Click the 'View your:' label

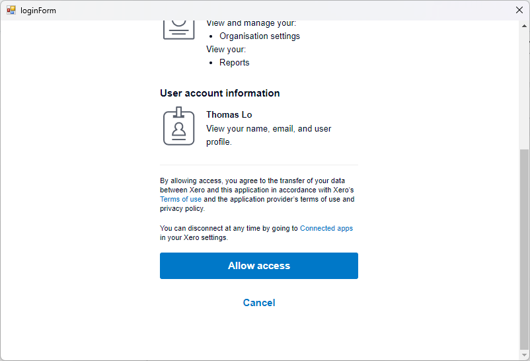(226, 50)
